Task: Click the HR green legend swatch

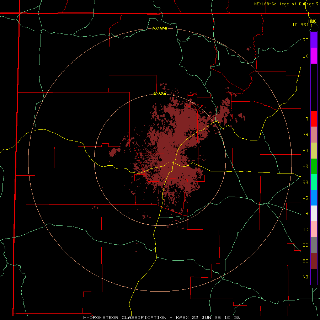Action: coord(314,166)
